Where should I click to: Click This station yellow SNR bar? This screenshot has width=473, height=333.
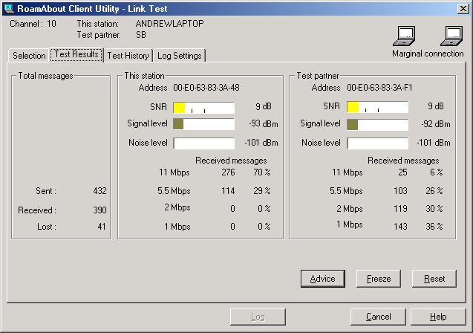pyautogui.click(x=180, y=107)
